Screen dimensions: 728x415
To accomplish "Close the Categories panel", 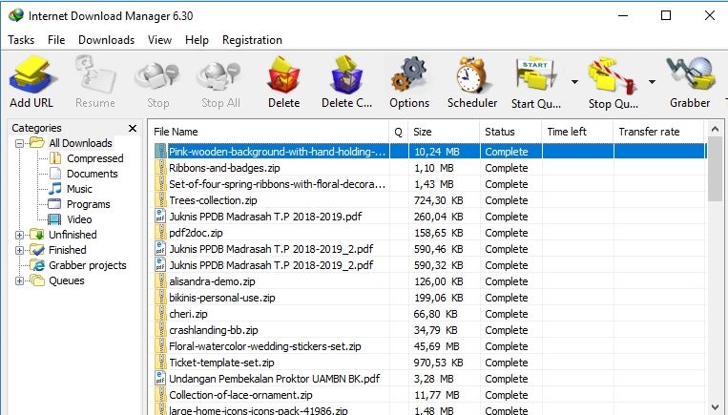I will coord(133,128).
